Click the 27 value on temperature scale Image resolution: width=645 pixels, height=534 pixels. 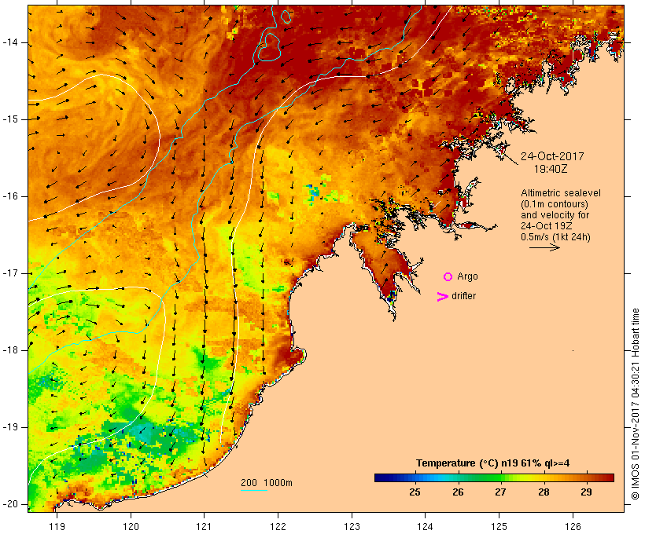pyautogui.click(x=500, y=492)
